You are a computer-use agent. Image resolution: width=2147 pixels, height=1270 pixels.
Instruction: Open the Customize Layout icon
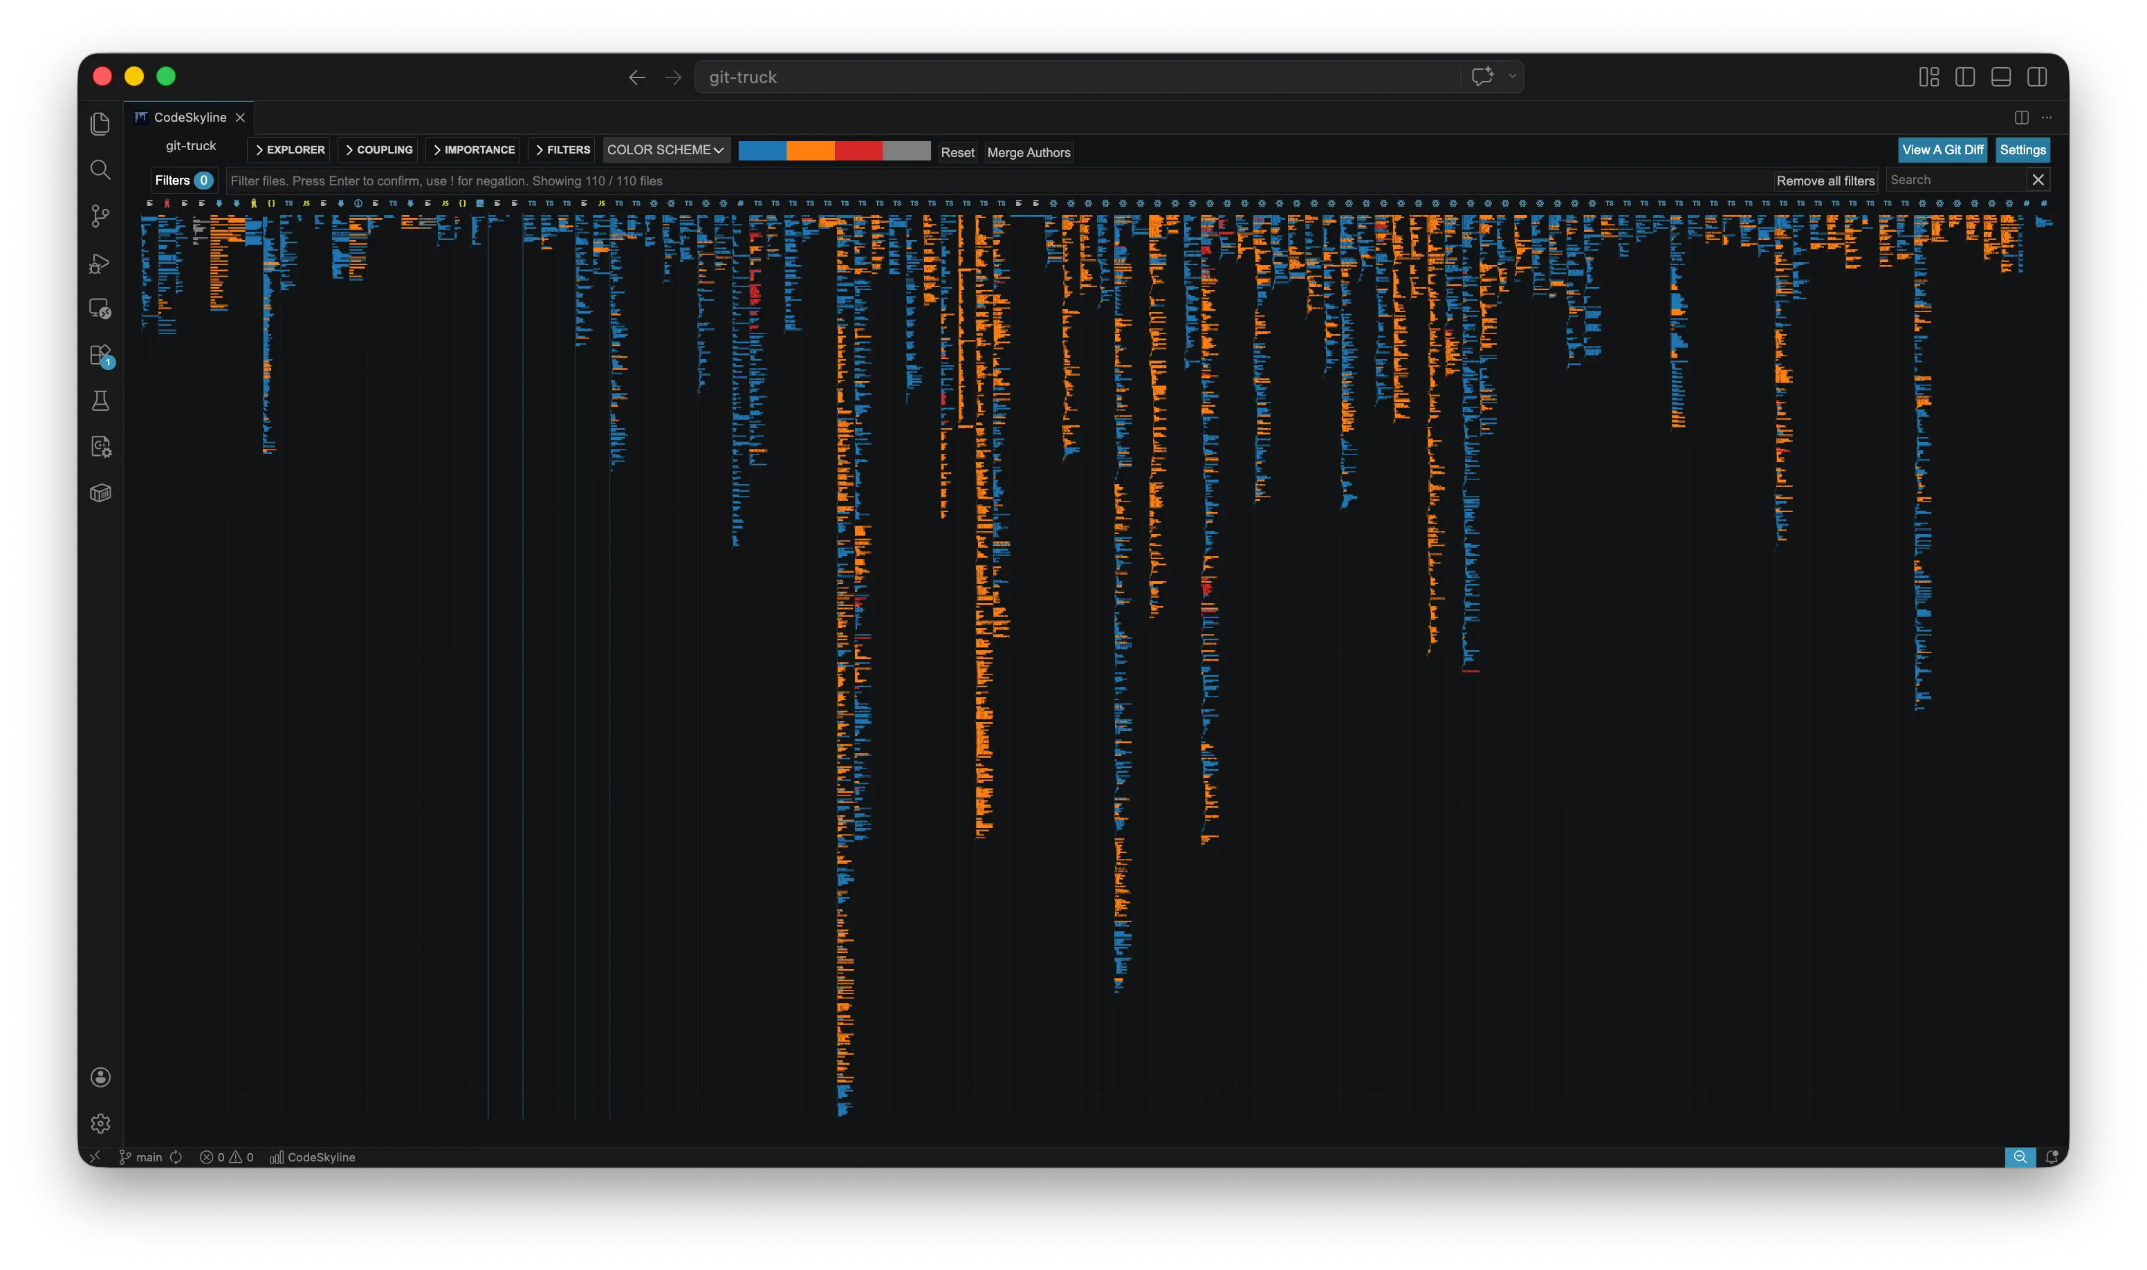[1929, 77]
